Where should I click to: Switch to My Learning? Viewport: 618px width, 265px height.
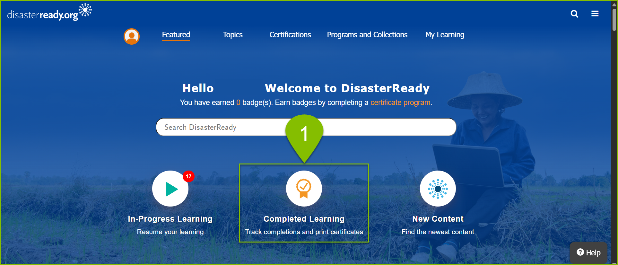445,35
